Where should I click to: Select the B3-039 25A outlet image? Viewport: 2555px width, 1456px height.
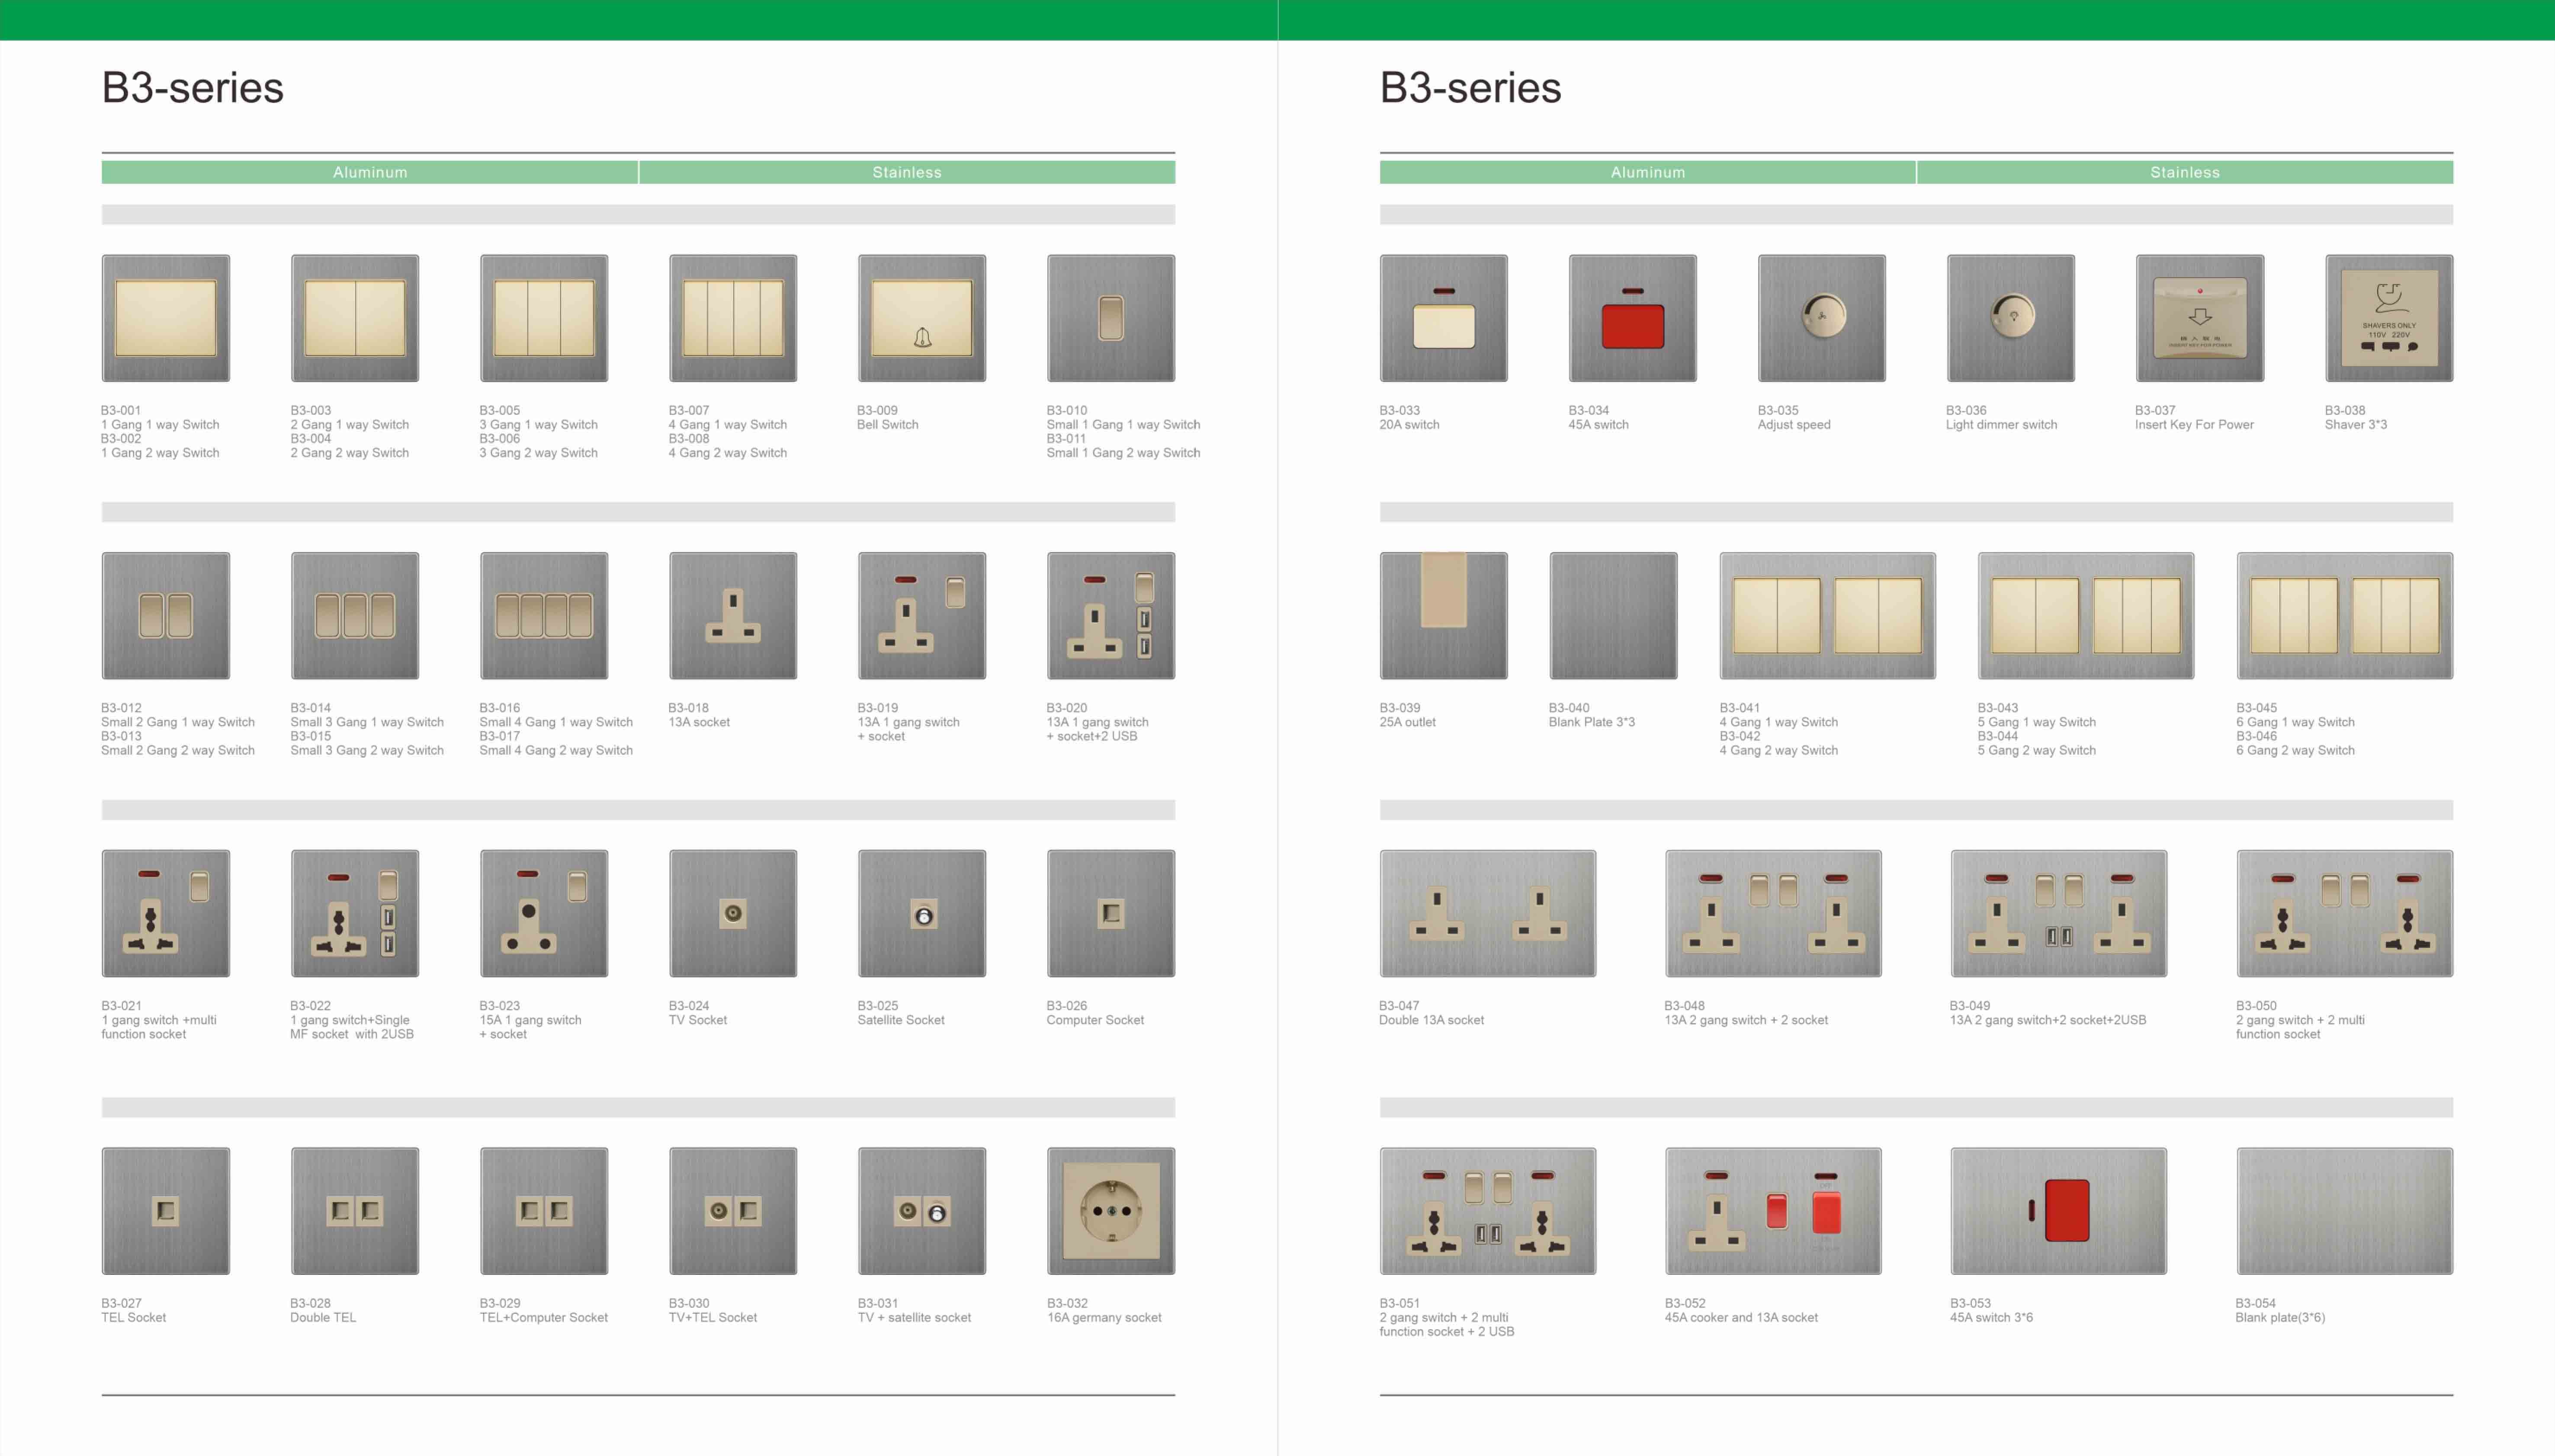point(1444,615)
